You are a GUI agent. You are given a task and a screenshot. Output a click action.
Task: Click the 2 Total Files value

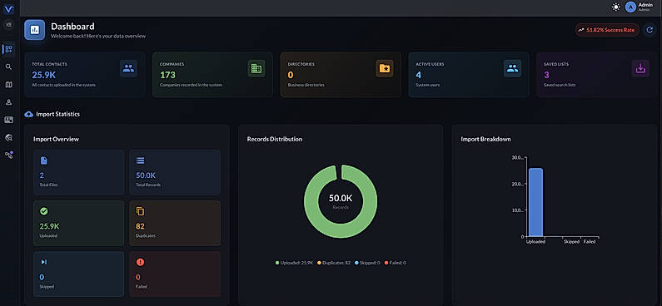(42, 175)
